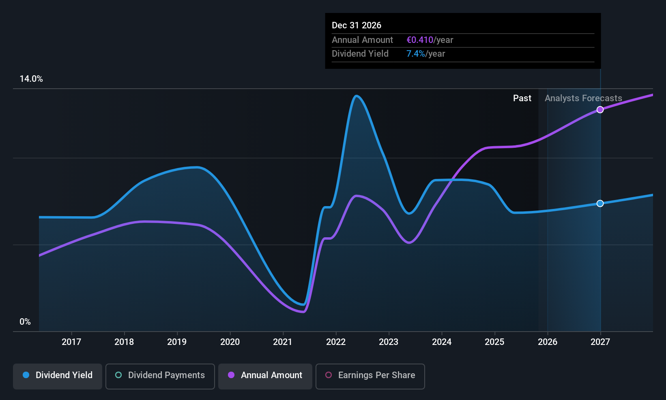Select the Analysts Forecasts label
Viewport: 666px width, 400px height.
(583, 98)
